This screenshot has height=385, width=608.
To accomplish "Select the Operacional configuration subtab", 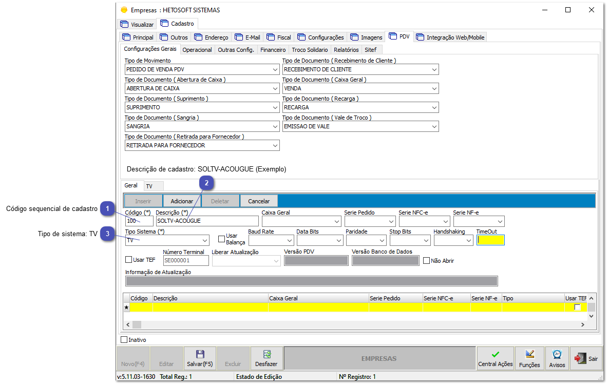I will pyautogui.click(x=197, y=49).
